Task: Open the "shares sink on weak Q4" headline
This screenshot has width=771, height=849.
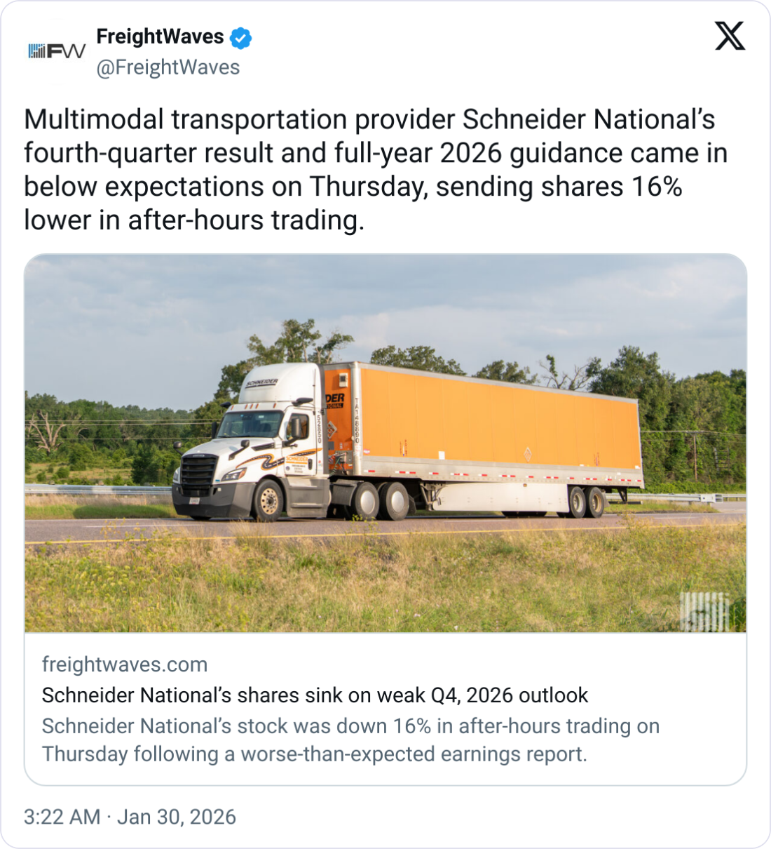Action: (x=315, y=695)
